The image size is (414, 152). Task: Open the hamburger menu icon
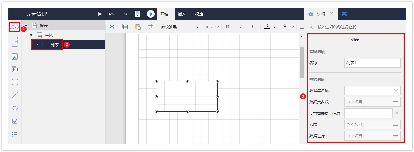(15, 14)
